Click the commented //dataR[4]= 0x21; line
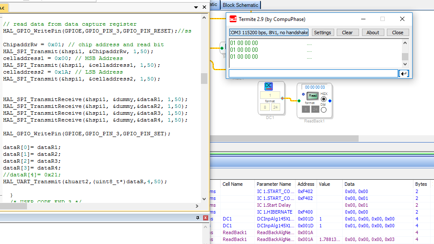Viewport: 434px width, 244px height. 32,175
